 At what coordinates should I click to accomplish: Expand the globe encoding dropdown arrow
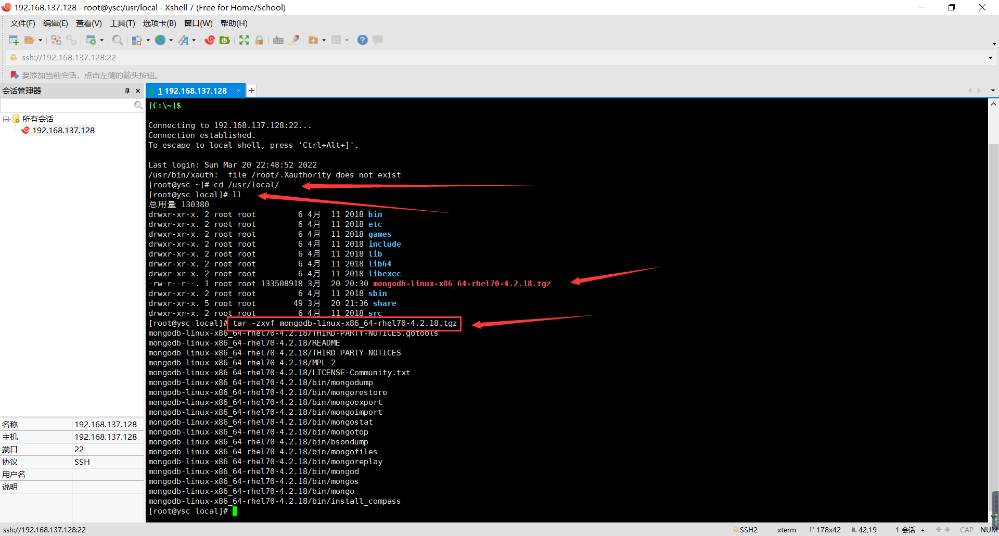coord(171,40)
